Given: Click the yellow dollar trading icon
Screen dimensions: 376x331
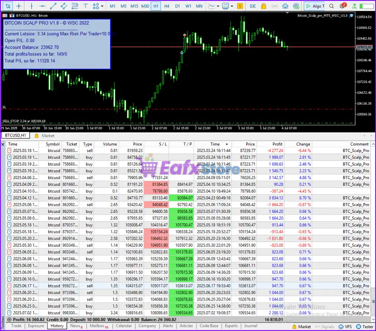Looking at the screenshot, I should 240,6.
